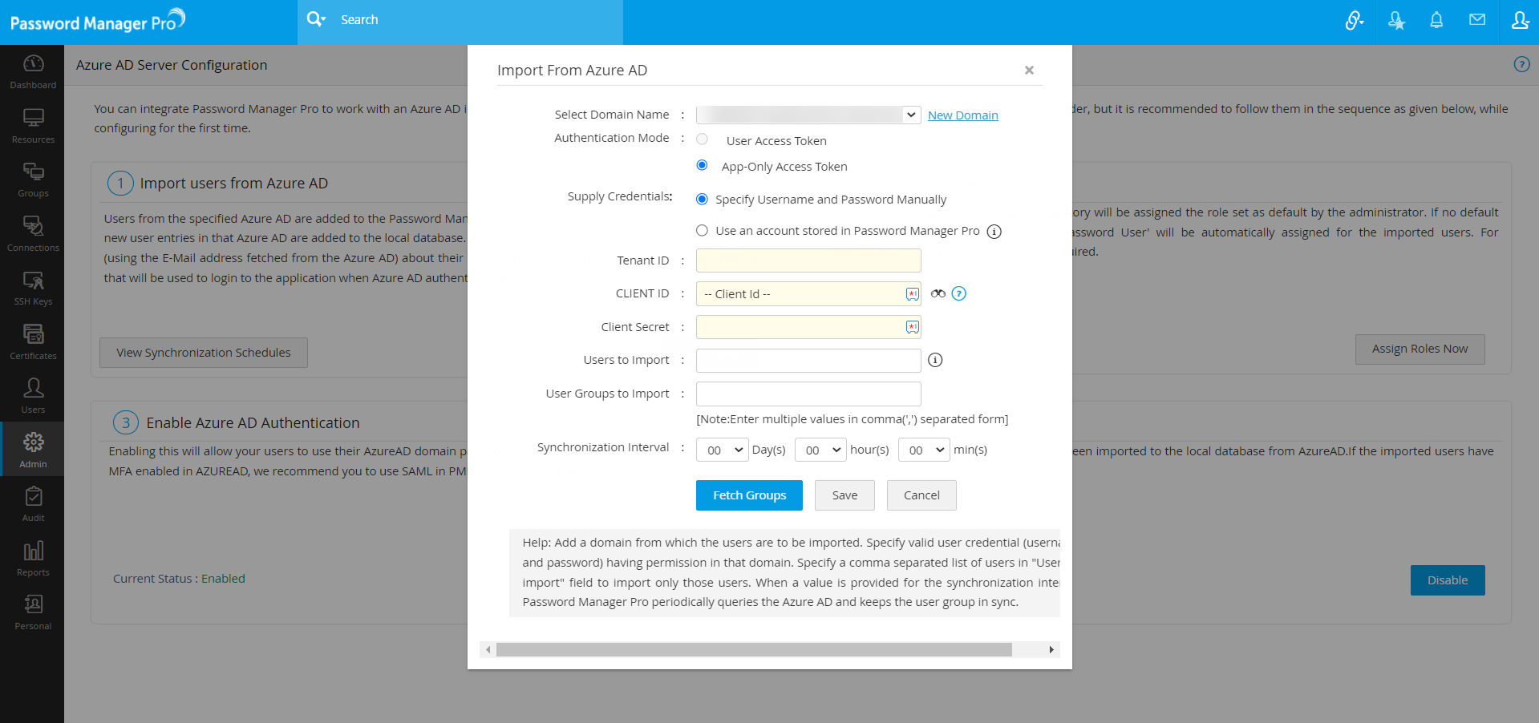This screenshot has width=1539, height=723.
Task: Go to Resources in the sidebar
Action: (x=33, y=126)
